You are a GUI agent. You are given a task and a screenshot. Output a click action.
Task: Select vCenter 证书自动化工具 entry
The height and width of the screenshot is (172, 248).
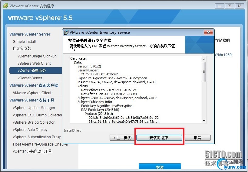coord(32,152)
